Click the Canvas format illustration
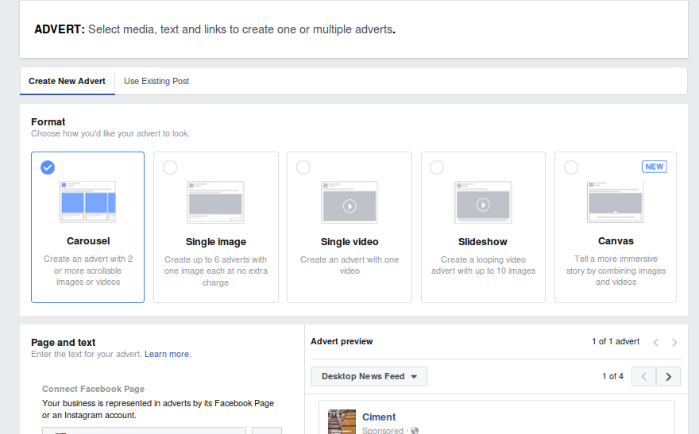This screenshot has width=699, height=434. [x=615, y=202]
